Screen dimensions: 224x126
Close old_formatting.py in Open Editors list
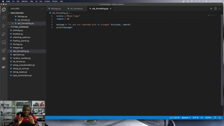point(13,23)
